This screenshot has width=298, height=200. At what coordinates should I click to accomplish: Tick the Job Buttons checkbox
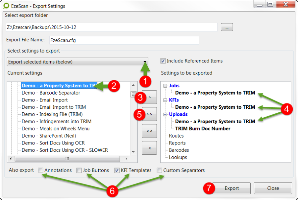(x=79, y=171)
